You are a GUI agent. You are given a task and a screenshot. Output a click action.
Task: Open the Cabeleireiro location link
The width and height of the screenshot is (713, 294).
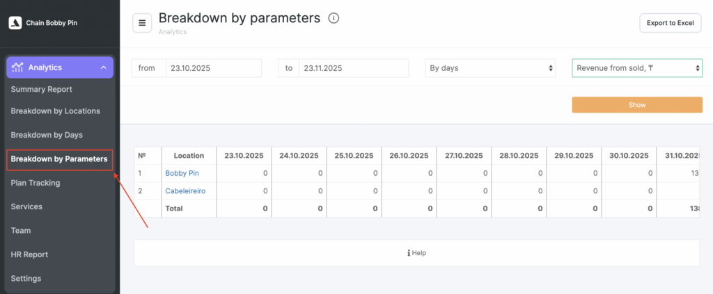coord(185,190)
